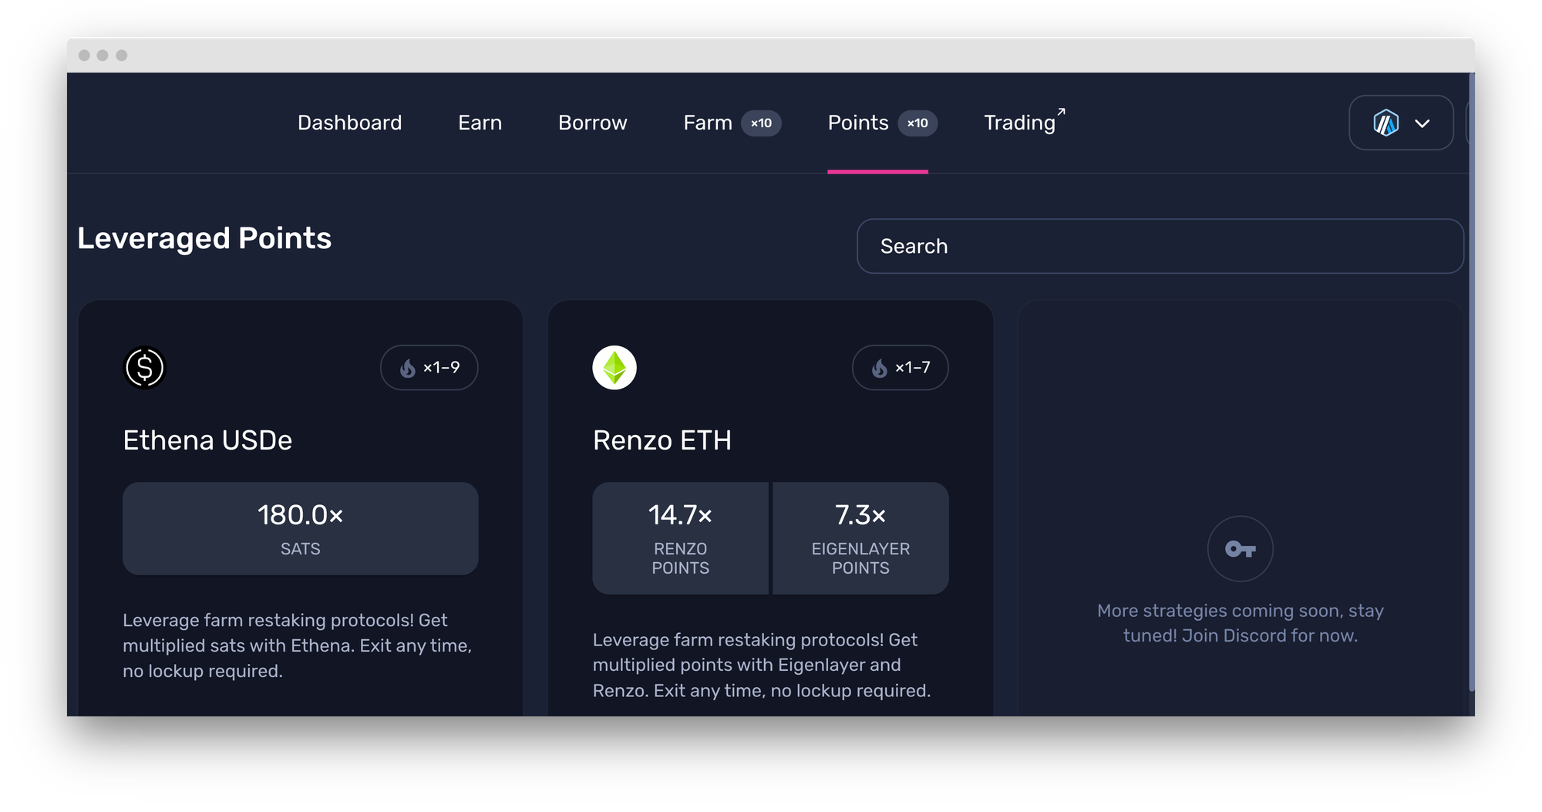Click the Arbitrum network logo icon

pos(1385,123)
